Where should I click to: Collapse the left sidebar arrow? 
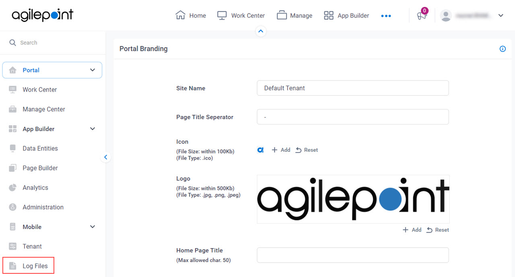[x=105, y=157]
